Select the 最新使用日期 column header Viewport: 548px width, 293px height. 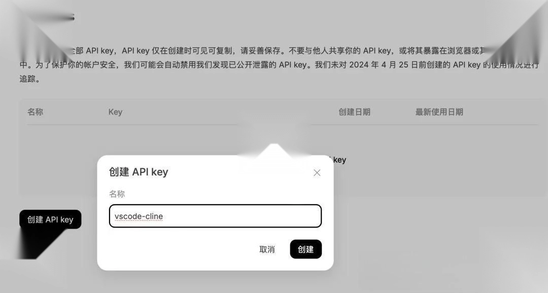439,112
